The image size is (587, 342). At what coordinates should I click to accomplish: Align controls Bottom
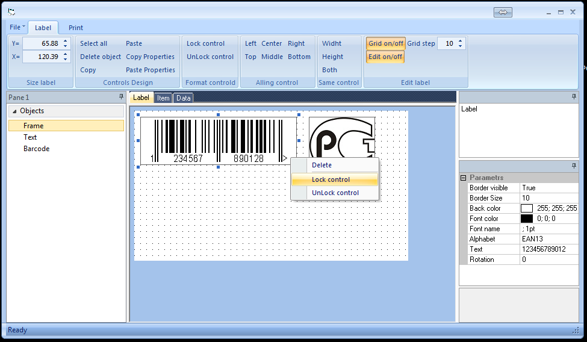(299, 57)
